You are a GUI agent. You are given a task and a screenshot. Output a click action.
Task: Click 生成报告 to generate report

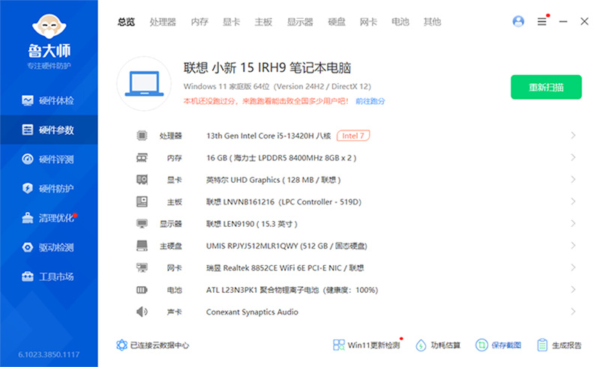click(x=559, y=345)
